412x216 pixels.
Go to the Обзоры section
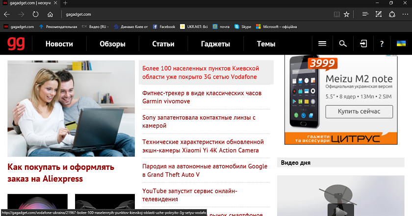coord(112,44)
